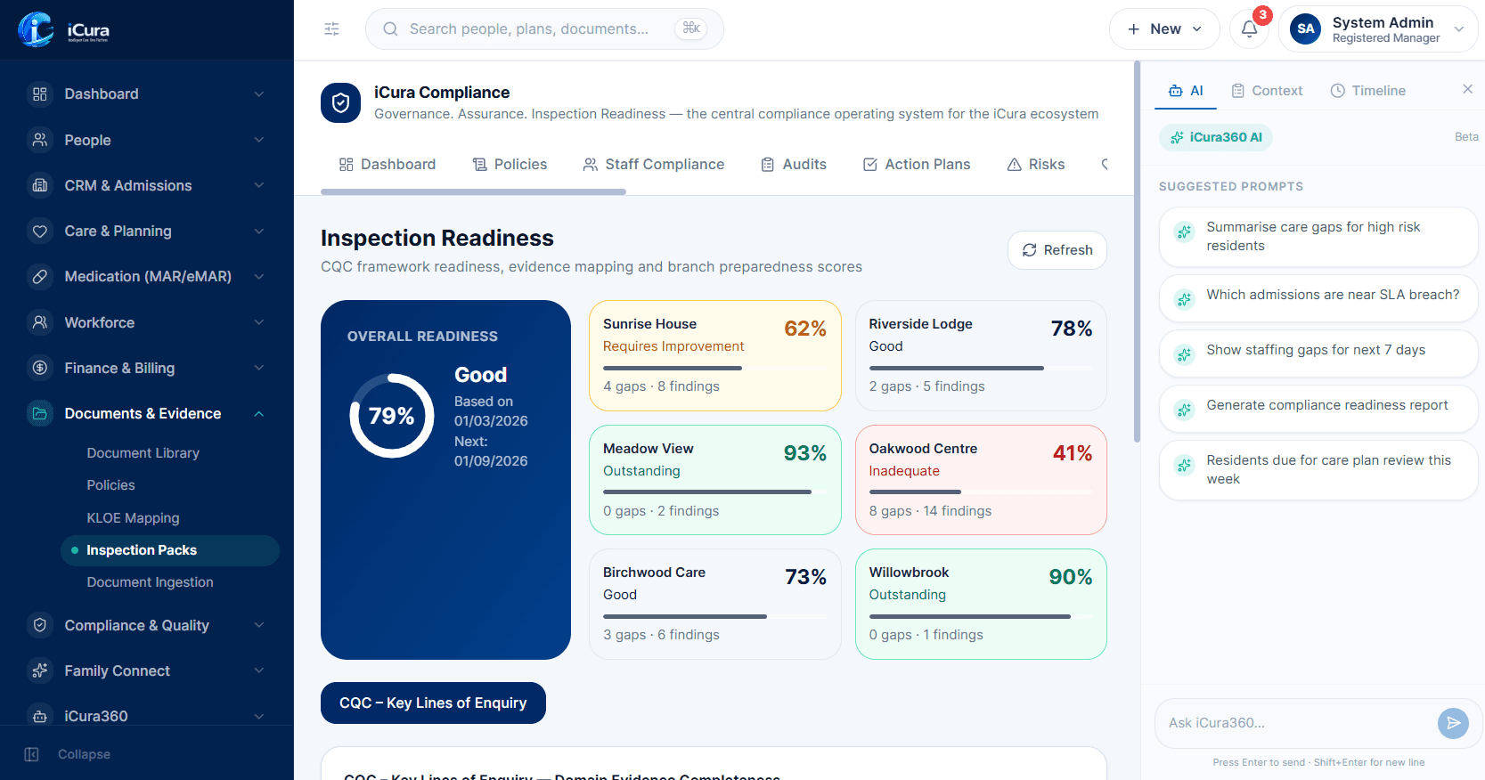Click sparkle icon beside 'Show staffing gaps' prompt
1485x780 pixels.
(x=1184, y=354)
